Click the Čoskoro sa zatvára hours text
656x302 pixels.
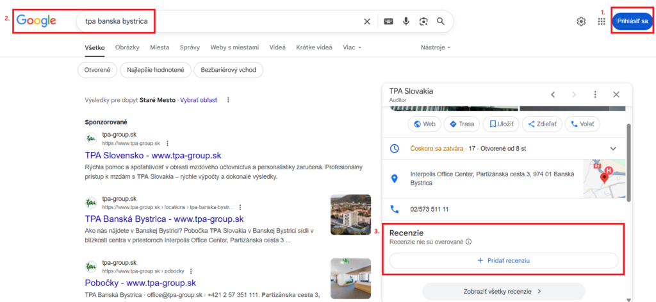437,149
